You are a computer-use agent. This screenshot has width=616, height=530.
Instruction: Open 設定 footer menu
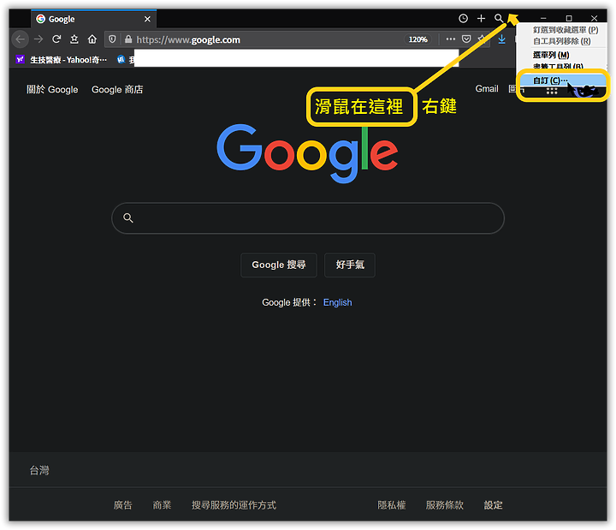(x=493, y=505)
